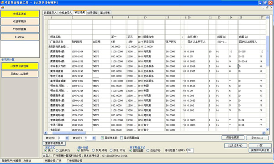This screenshot has width=274, height=164.
Task: Click the MDI child window icon in menu bar
Action: (2, 7)
